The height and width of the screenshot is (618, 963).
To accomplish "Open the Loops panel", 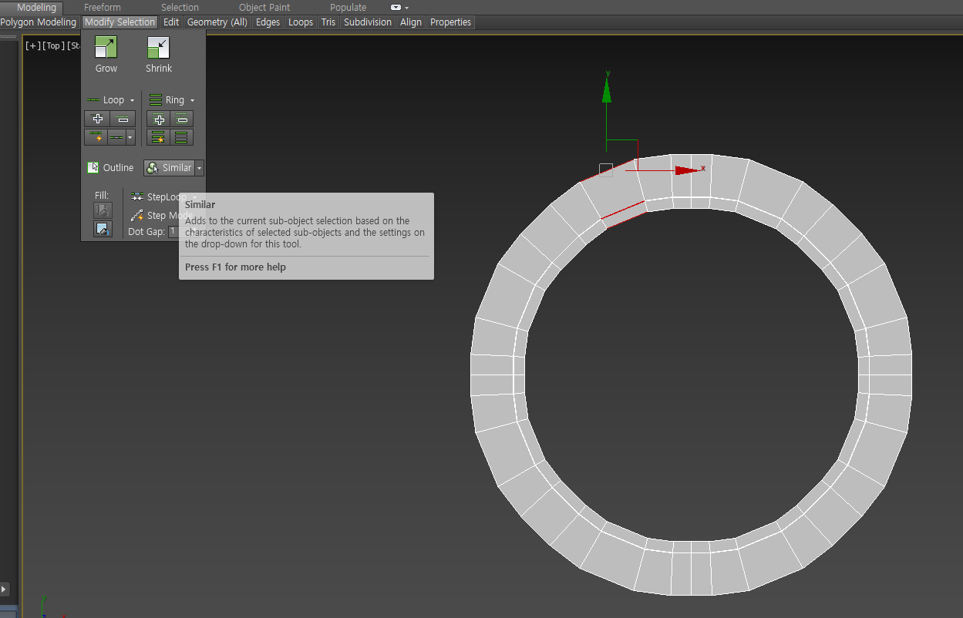I will pos(301,22).
